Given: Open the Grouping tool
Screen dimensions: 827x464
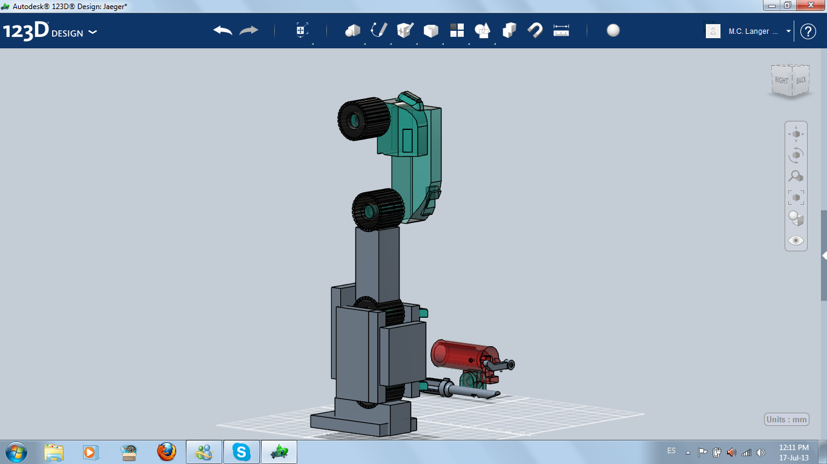Looking at the screenshot, I should 483,30.
